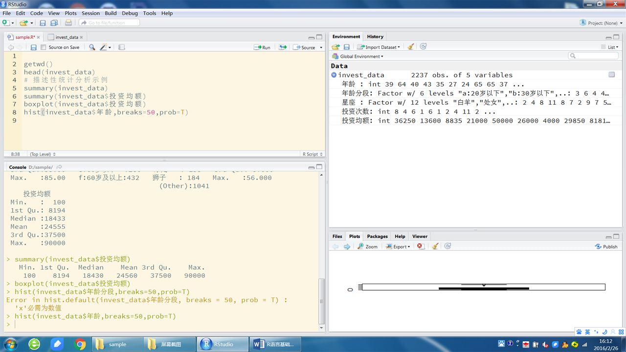Click the Publish button
Screen dimensions: 626x352
606,246
